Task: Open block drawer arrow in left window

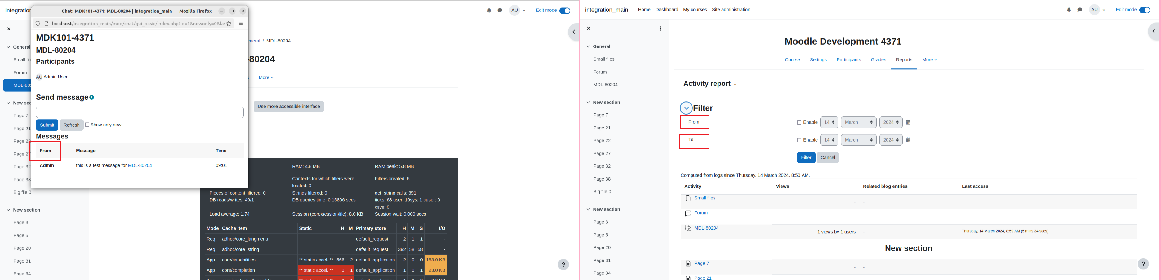Action: 573,32
